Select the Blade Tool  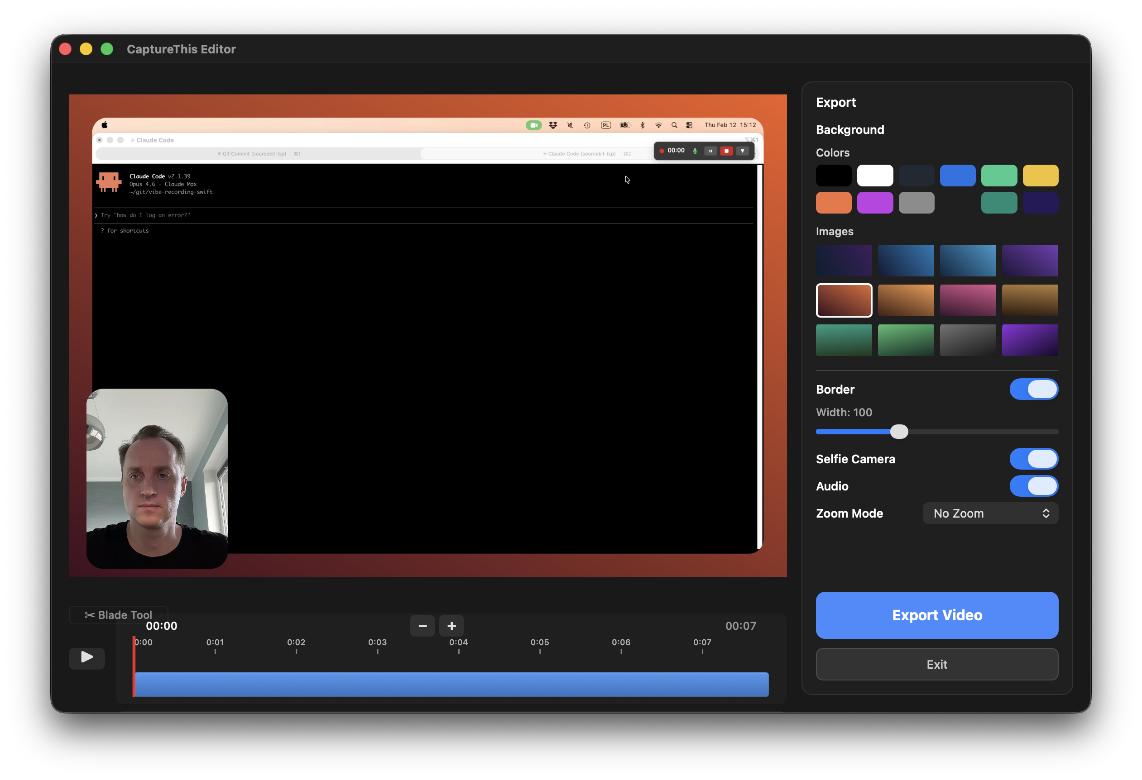pos(119,614)
